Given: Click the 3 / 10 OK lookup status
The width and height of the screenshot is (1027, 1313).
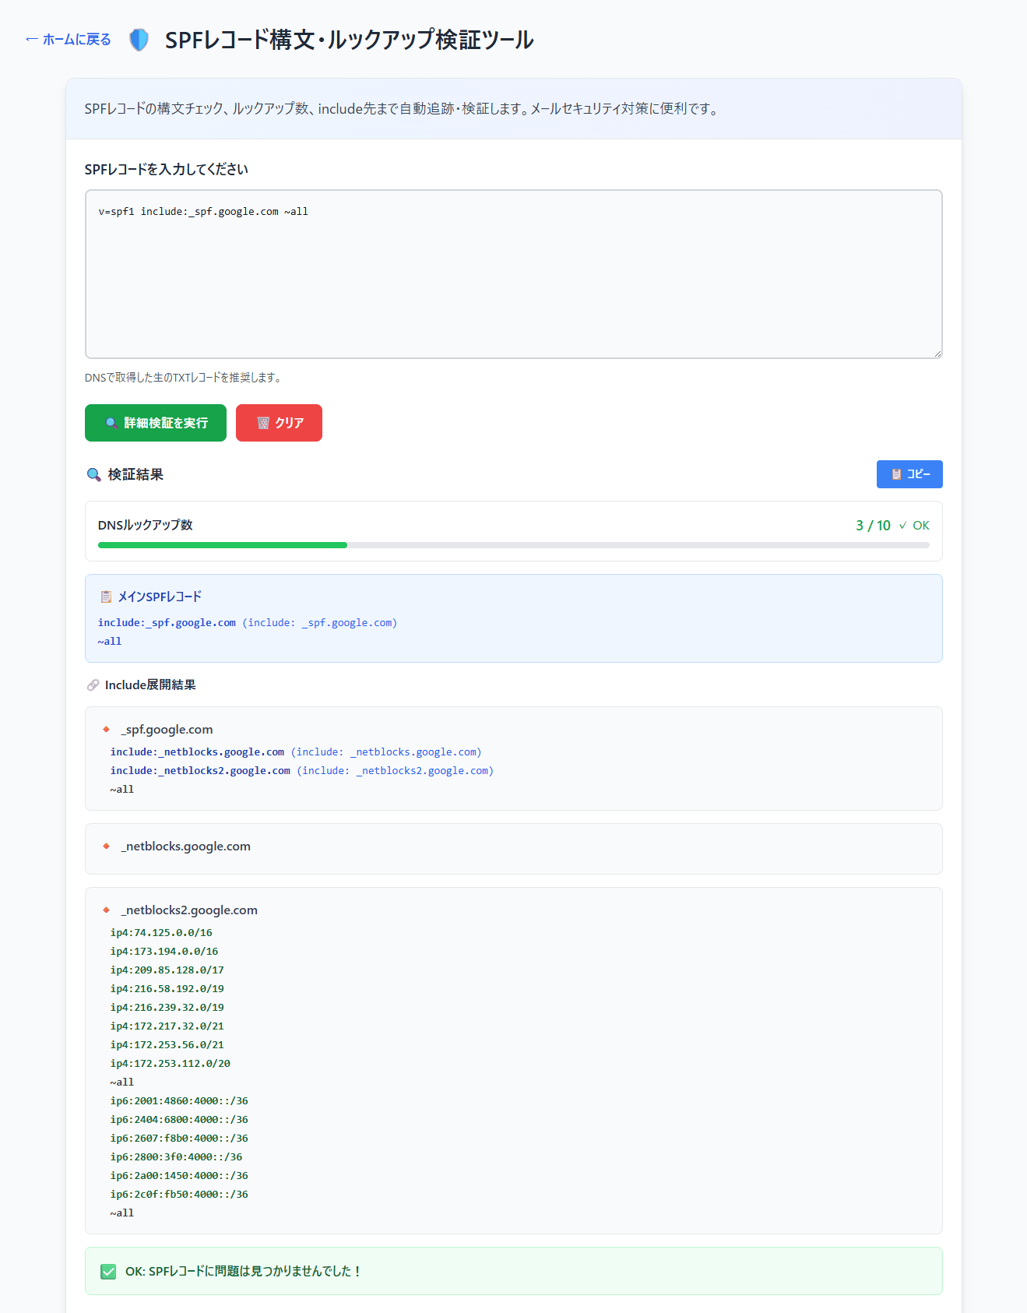Looking at the screenshot, I should click(x=892, y=526).
